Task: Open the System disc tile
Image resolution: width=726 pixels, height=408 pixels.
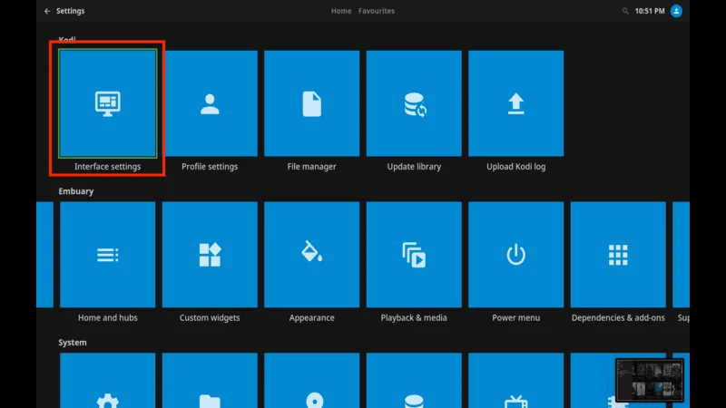Action: pos(311,381)
